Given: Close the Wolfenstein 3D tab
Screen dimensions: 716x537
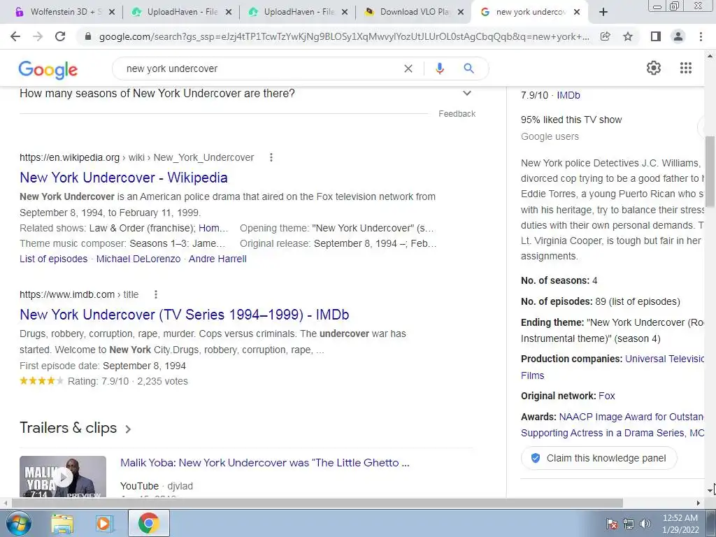Looking at the screenshot, I should click(x=111, y=12).
